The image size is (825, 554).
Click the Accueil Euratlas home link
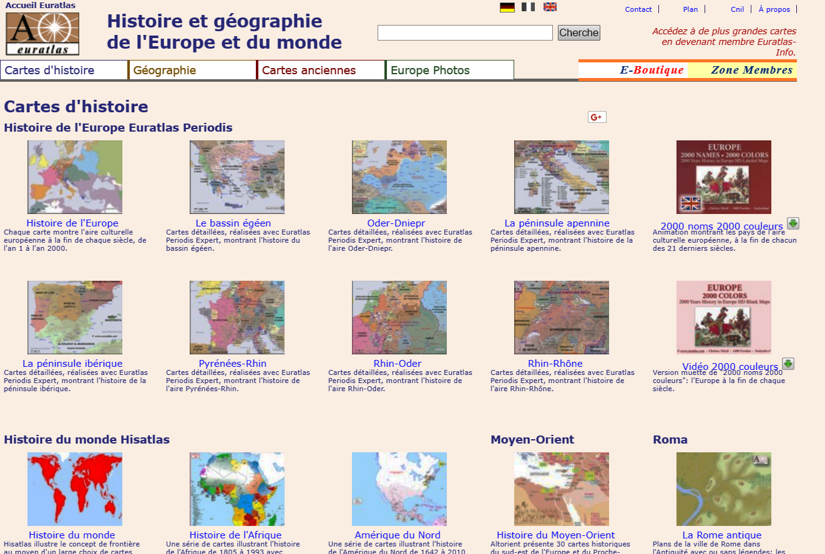tap(41, 6)
